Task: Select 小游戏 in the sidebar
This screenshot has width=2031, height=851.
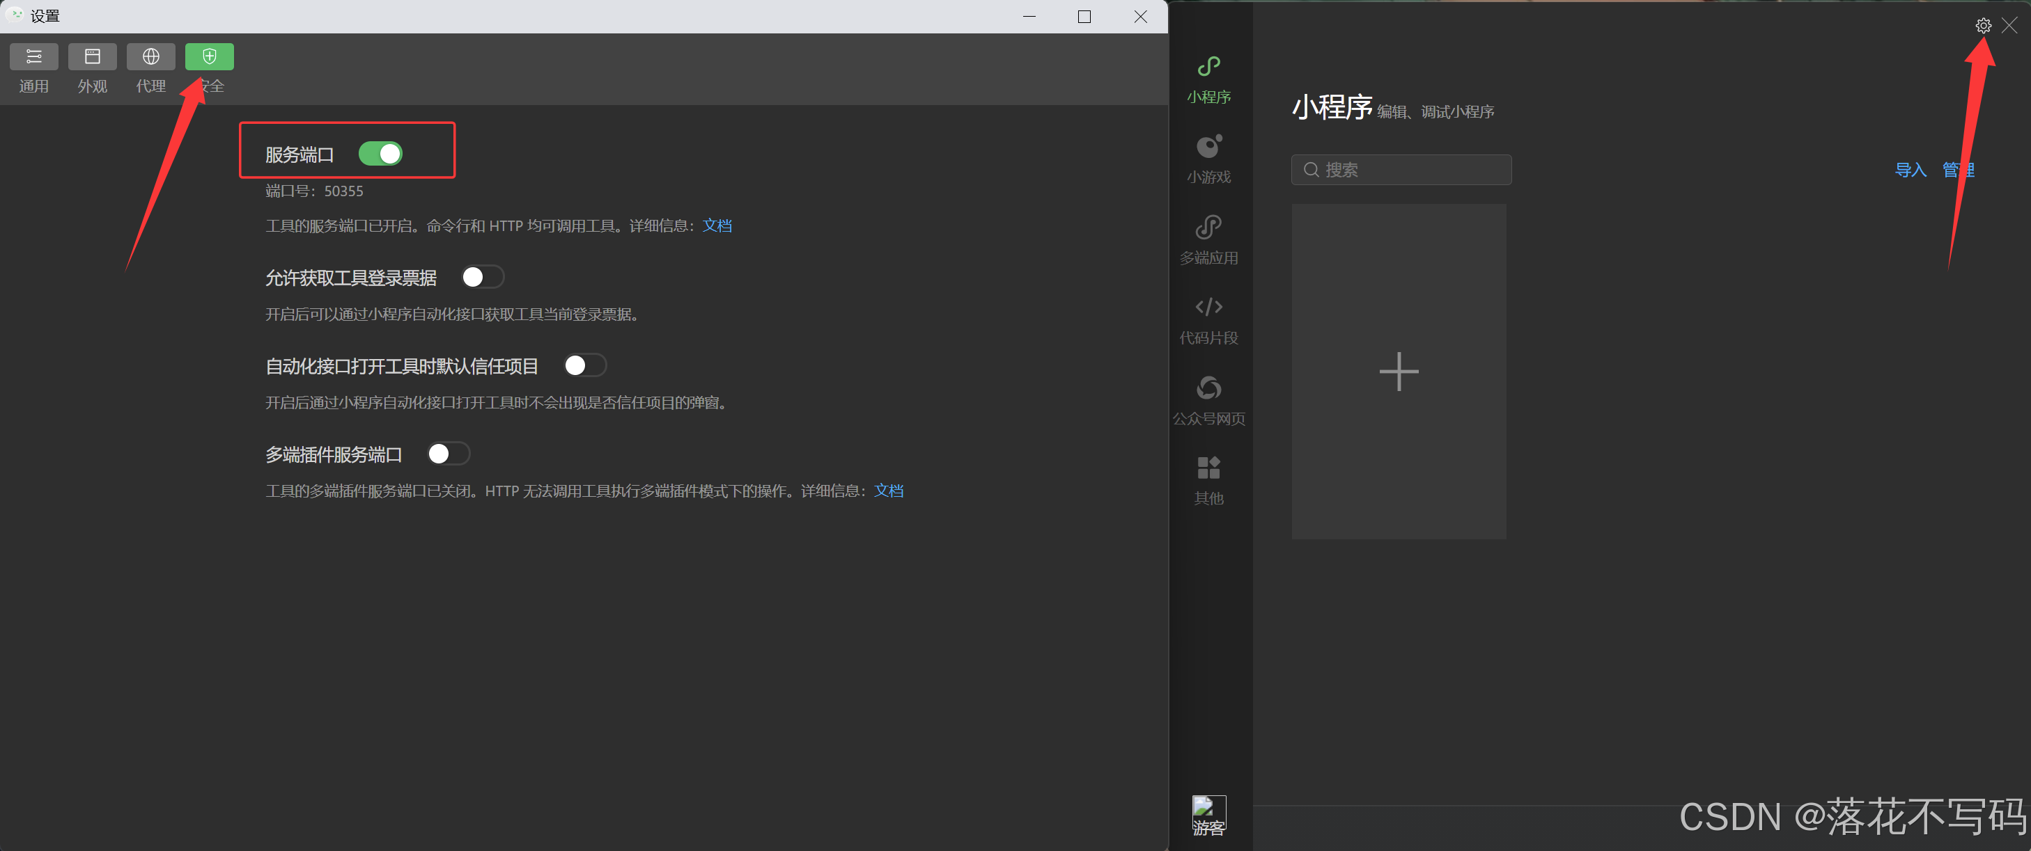Action: tap(1208, 159)
